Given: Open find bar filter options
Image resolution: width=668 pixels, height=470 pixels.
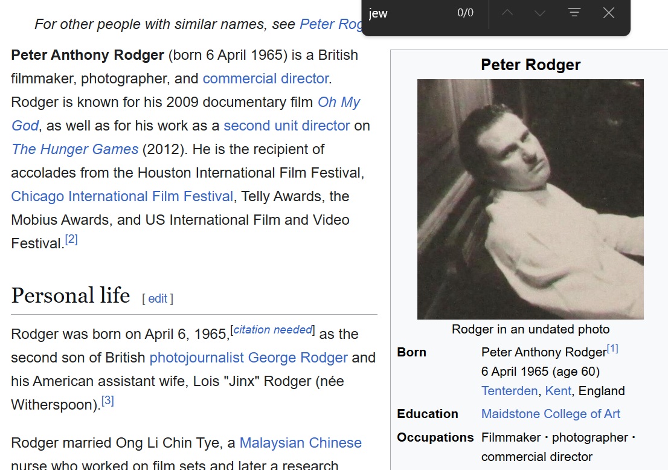Looking at the screenshot, I should [x=574, y=13].
